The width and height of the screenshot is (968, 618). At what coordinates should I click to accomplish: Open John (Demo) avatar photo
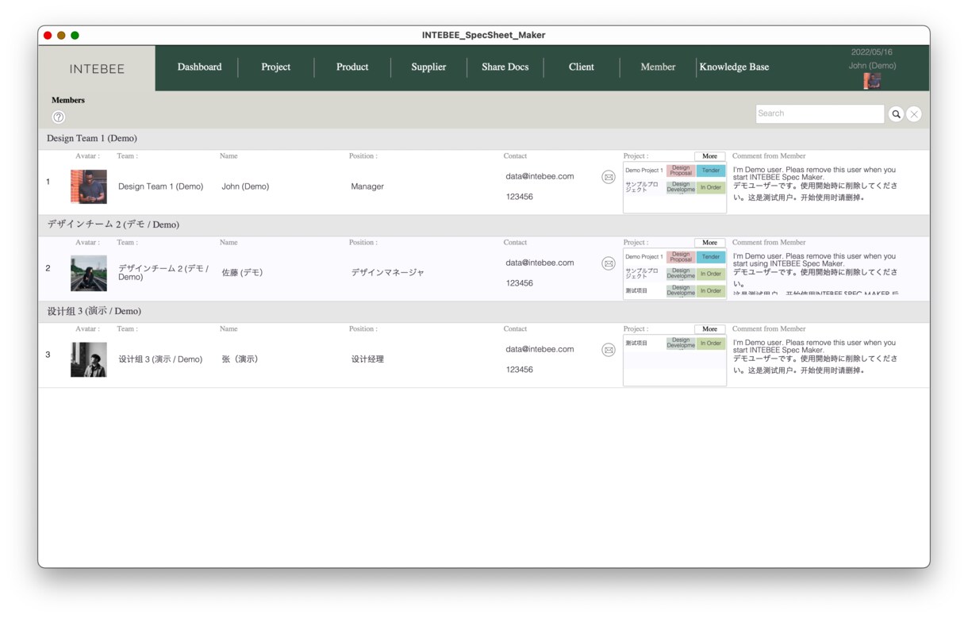pos(88,186)
